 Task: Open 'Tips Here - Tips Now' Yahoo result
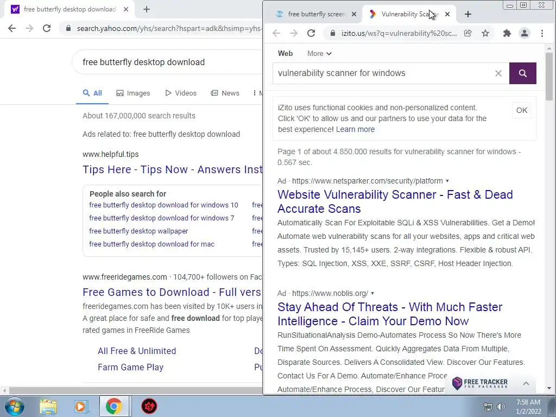pyautogui.click(x=173, y=169)
